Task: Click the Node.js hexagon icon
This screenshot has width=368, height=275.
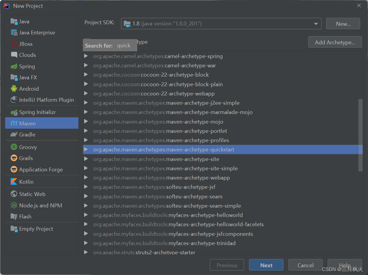Action: [x=14, y=205]
